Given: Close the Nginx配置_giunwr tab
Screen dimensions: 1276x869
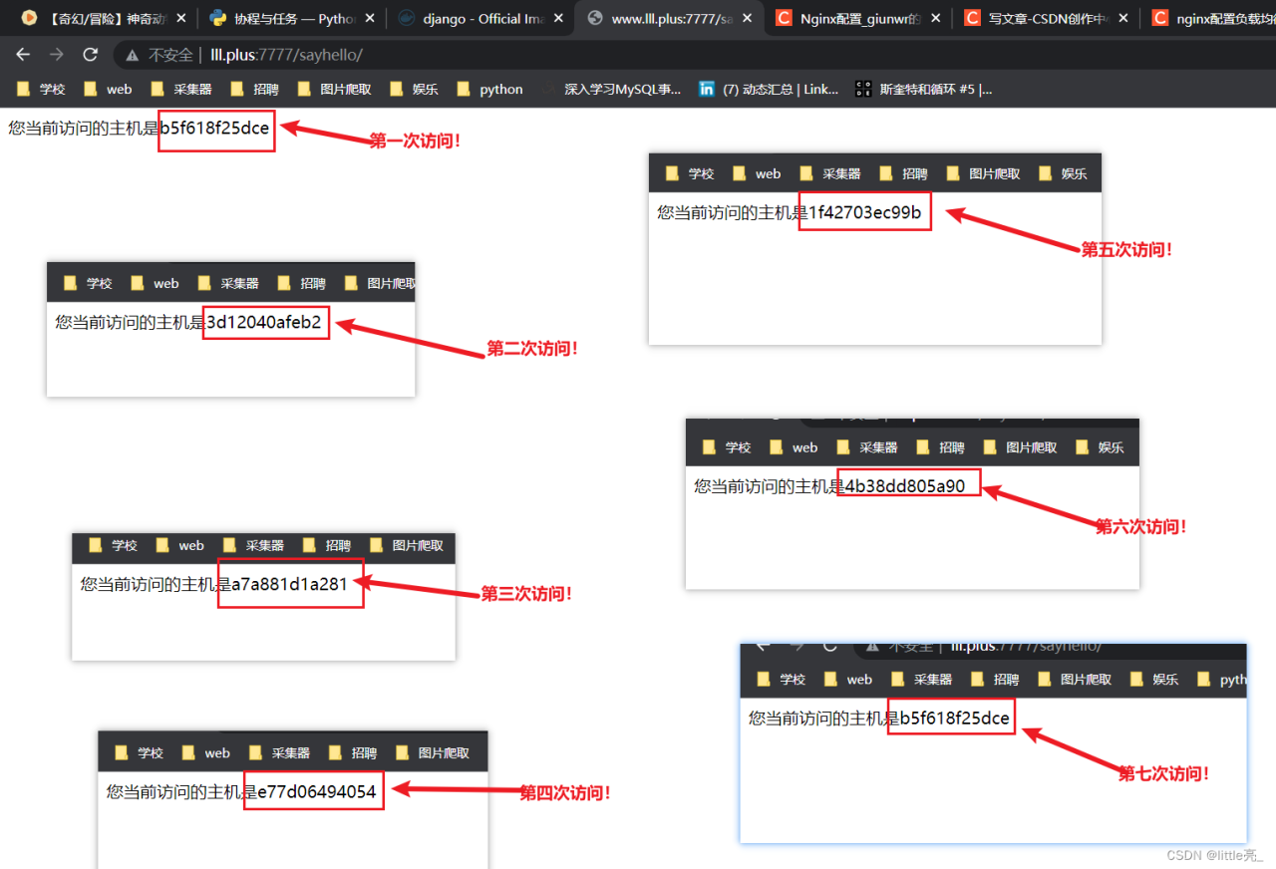Looking at the screenshot, I should point(936,18).
